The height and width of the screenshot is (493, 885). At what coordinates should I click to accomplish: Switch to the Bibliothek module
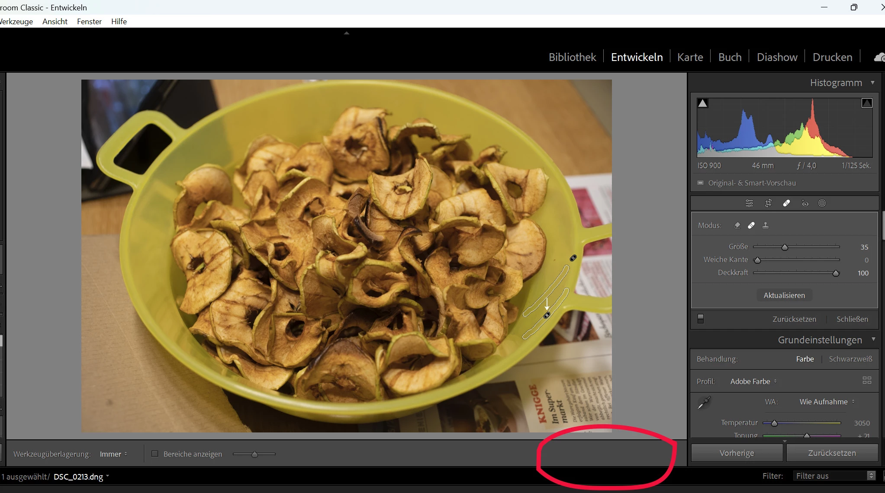(x=572, y=57)
